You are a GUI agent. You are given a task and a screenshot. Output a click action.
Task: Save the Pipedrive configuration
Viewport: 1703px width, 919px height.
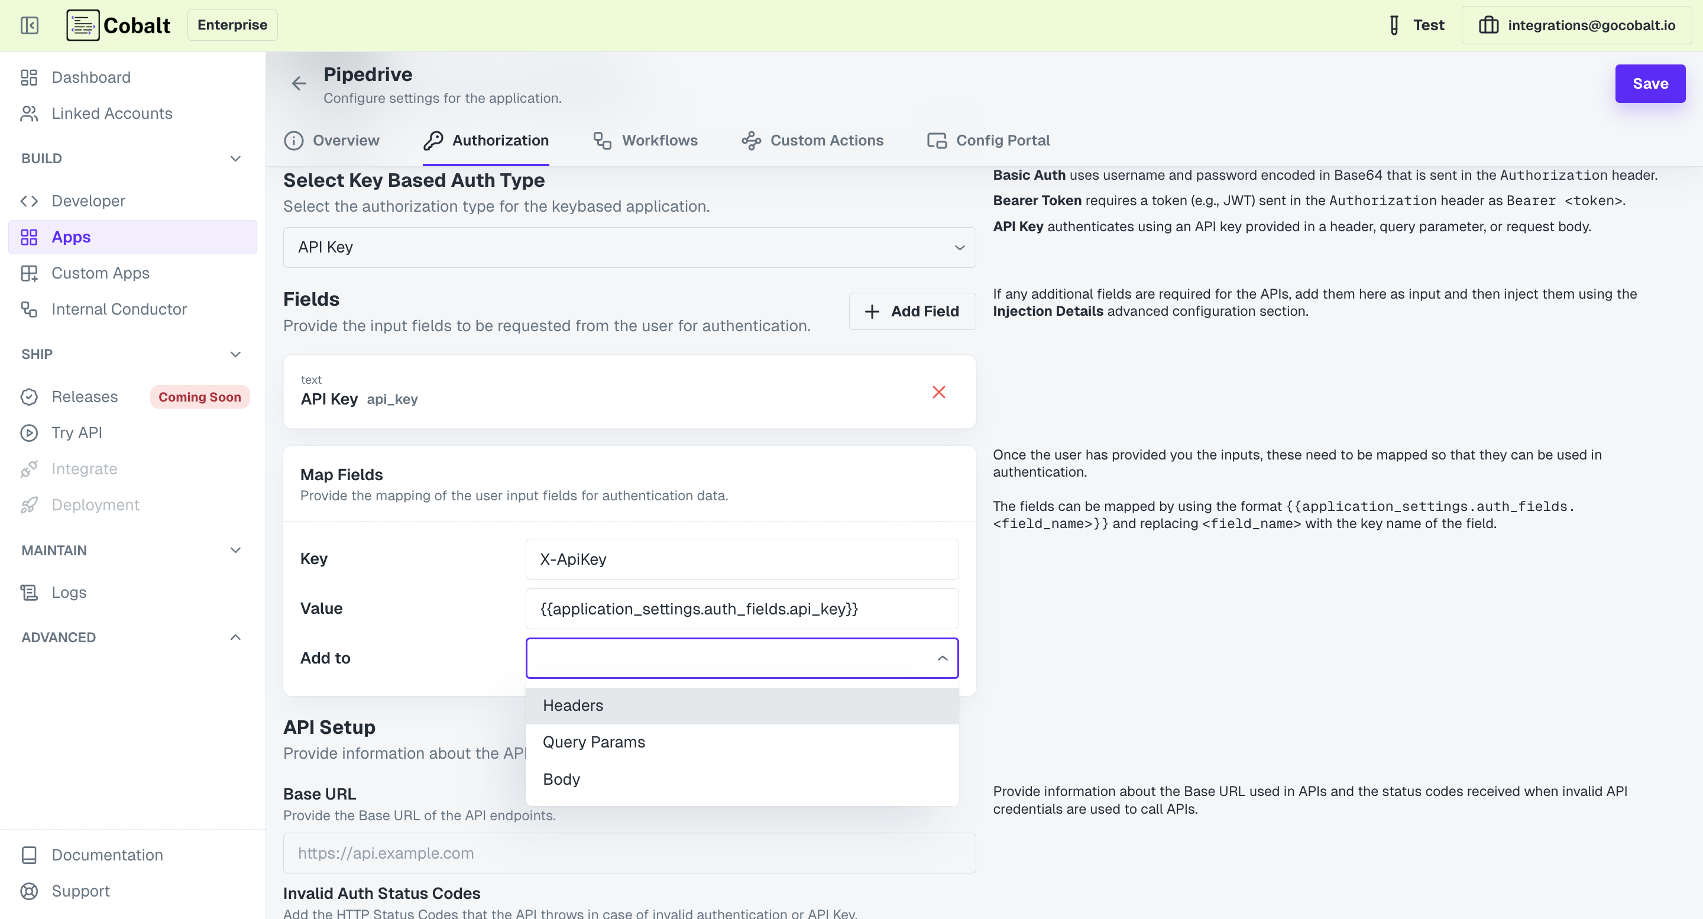click(x=1649, y=83)
